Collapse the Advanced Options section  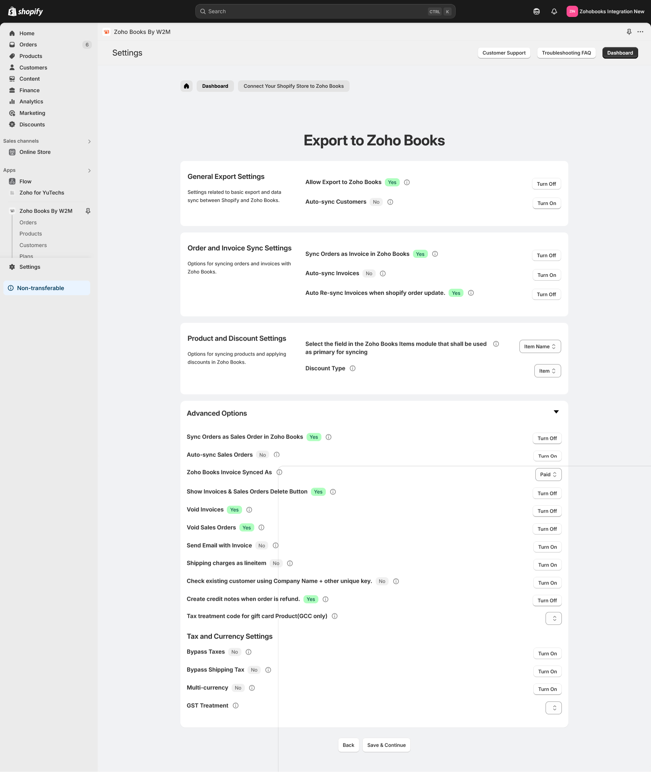(x=556, y=412)
